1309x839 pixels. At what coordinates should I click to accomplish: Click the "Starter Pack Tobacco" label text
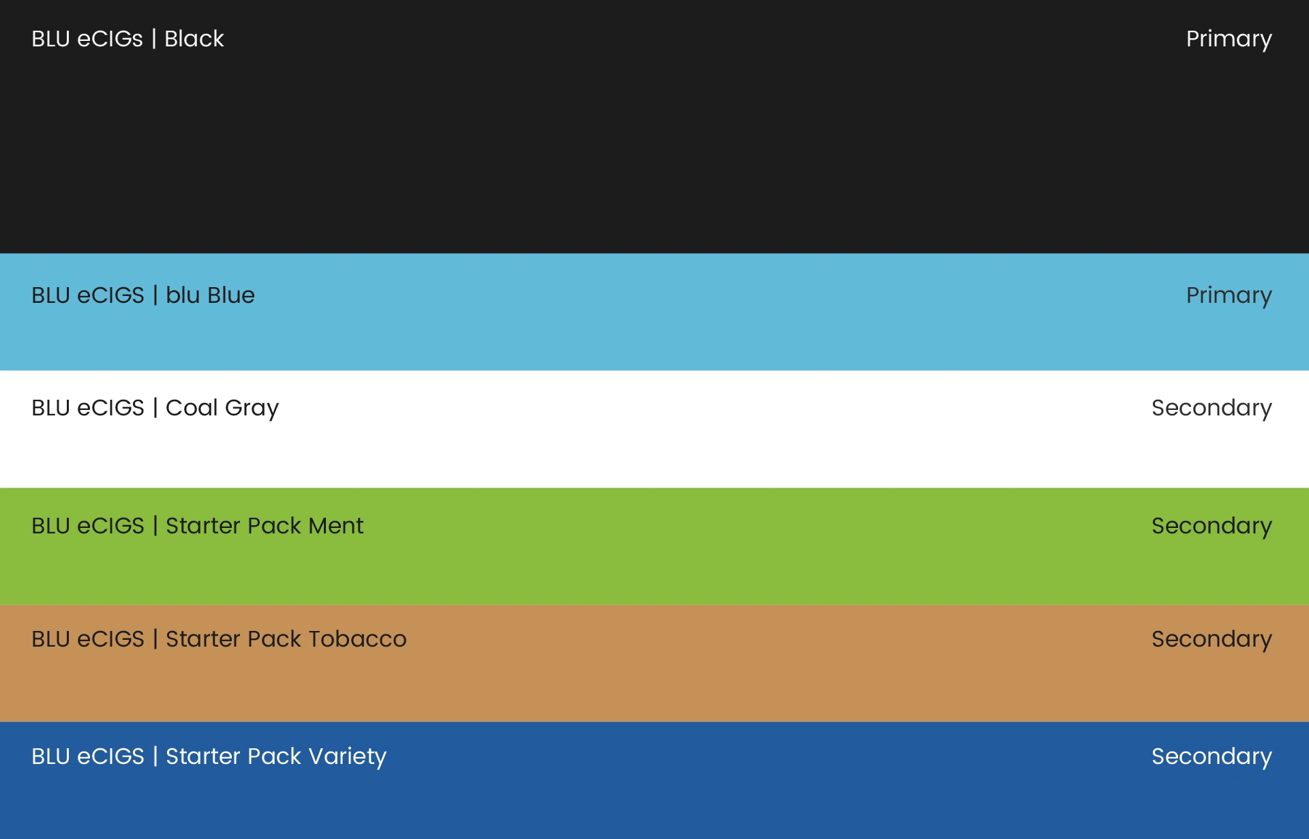coord(286,639)
